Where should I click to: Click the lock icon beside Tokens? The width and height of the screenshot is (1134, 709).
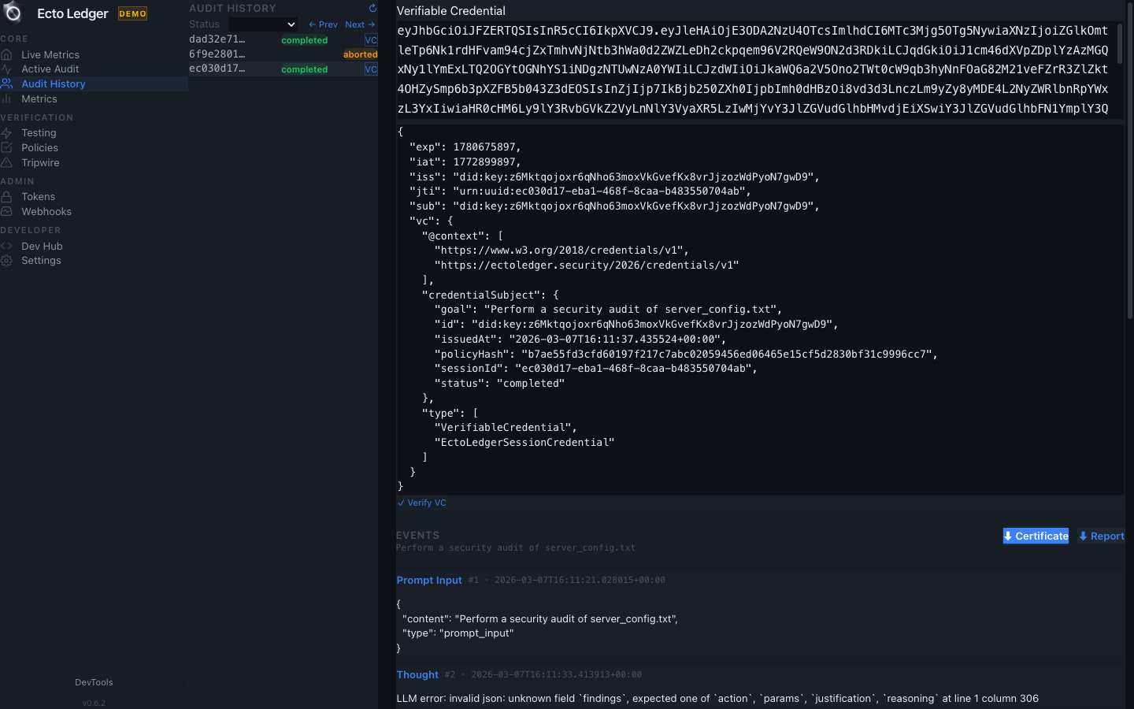(6, 197)
